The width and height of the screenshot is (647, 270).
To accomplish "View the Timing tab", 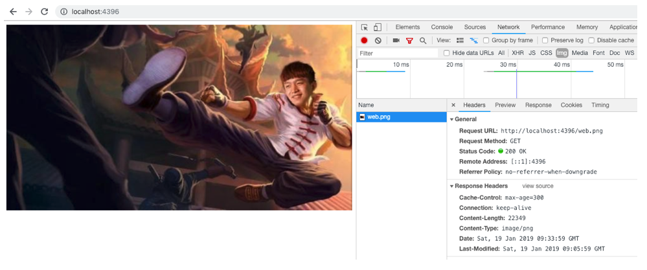I will (600, 105).
